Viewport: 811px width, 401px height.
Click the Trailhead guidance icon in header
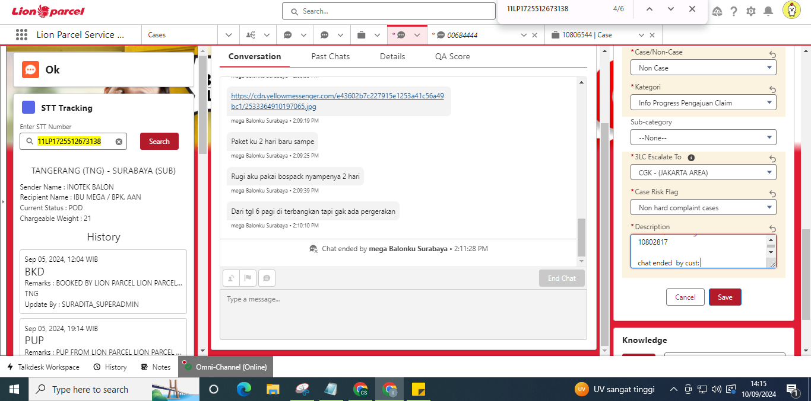tap(717, 11)
